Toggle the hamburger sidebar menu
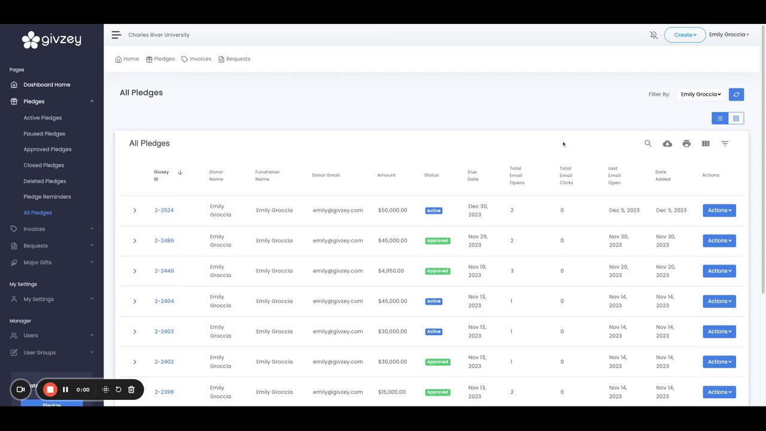The height and width of the screenshot is (431, 766). 116,35
